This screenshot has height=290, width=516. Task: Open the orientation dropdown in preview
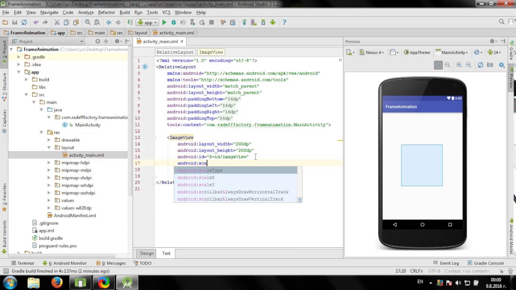(x=394, y=52)
